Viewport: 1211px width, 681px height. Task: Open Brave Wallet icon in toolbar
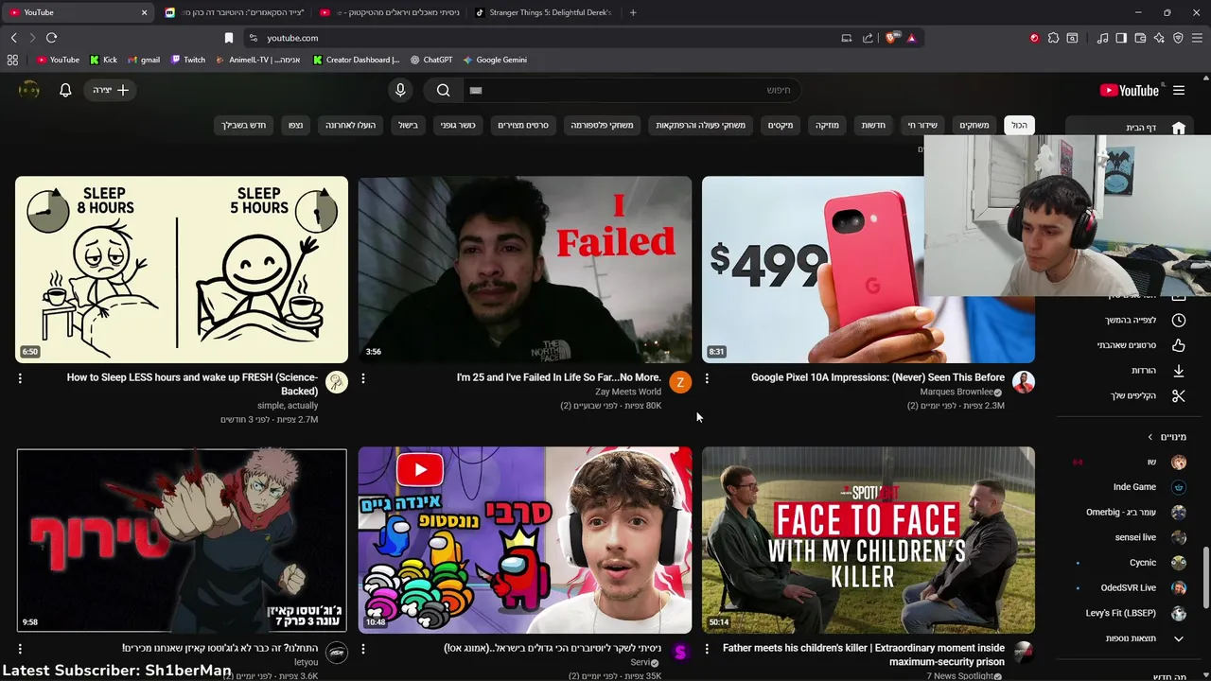tap(1140, 38)
